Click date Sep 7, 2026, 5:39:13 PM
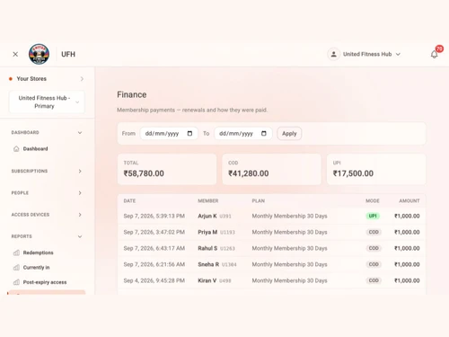The width and height of the screenshot is (449, 337). (x=154, y=216)
